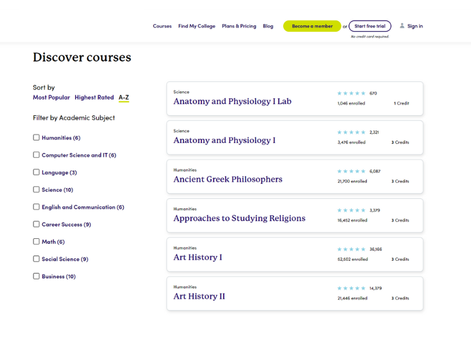
Task: Enable the Social Science filter
Action: click(36, 259)
